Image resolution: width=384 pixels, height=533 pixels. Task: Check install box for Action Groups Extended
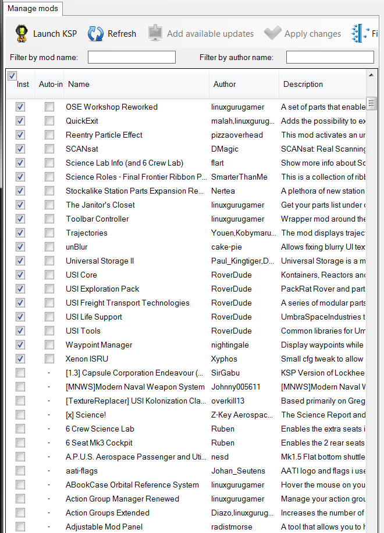tap(20, 513)
